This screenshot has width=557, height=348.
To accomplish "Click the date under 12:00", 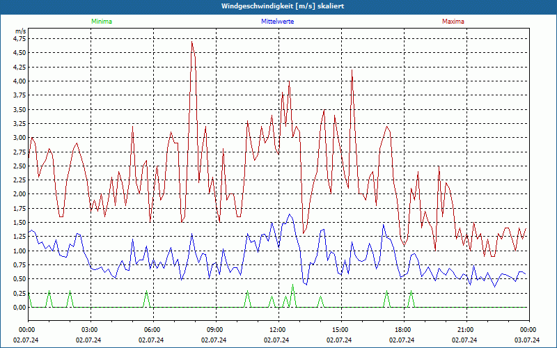I will pos(276,340).
